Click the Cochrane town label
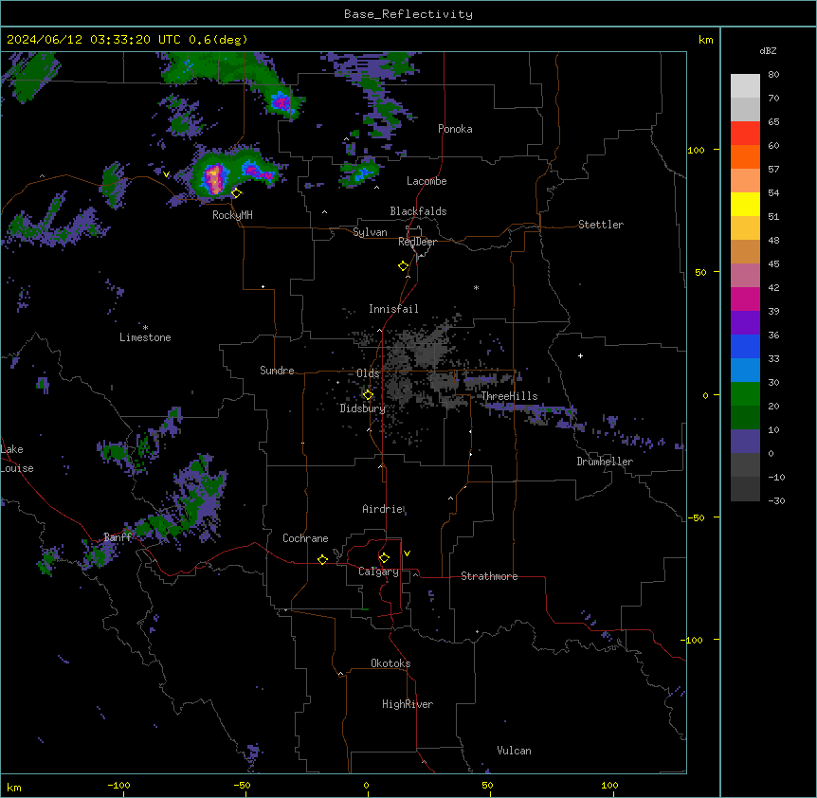 point(305,538)
